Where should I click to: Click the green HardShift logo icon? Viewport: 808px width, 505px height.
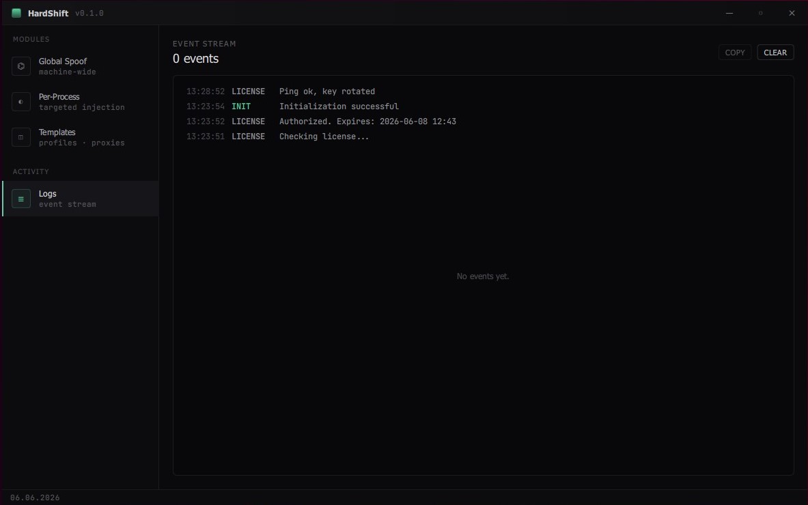point(16,14)
